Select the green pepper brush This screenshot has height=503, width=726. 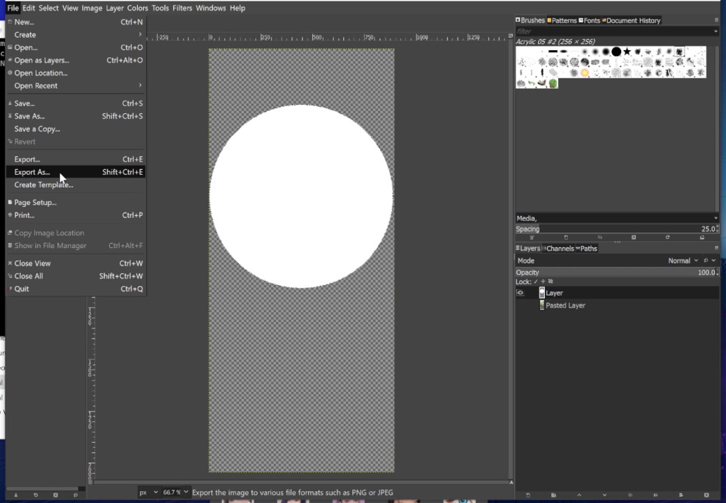click(553, 83)
